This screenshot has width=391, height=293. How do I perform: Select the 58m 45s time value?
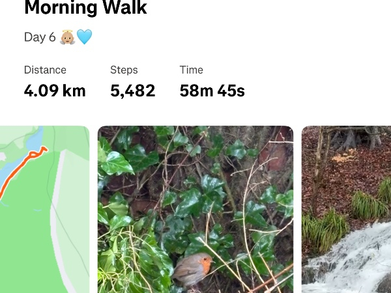(212, 91)
